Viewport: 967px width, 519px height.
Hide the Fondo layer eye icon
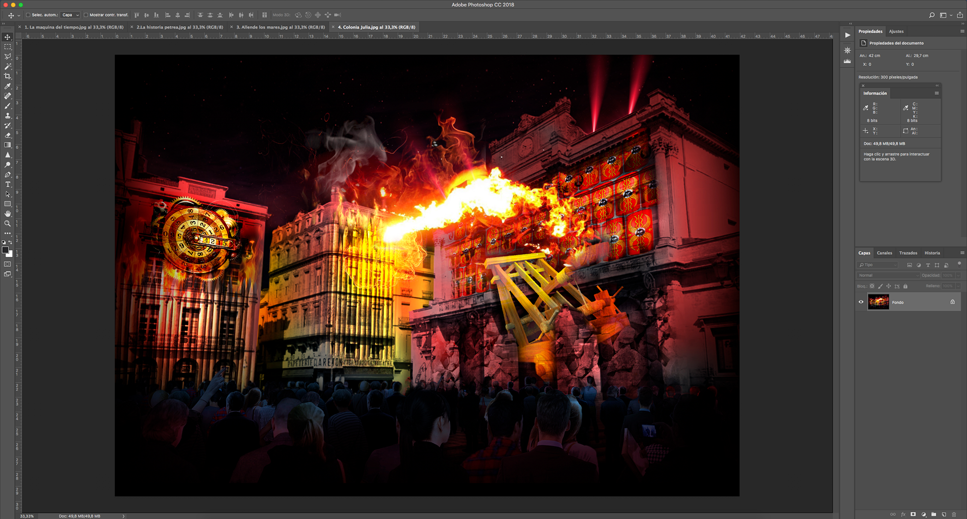tap(861, 302)
